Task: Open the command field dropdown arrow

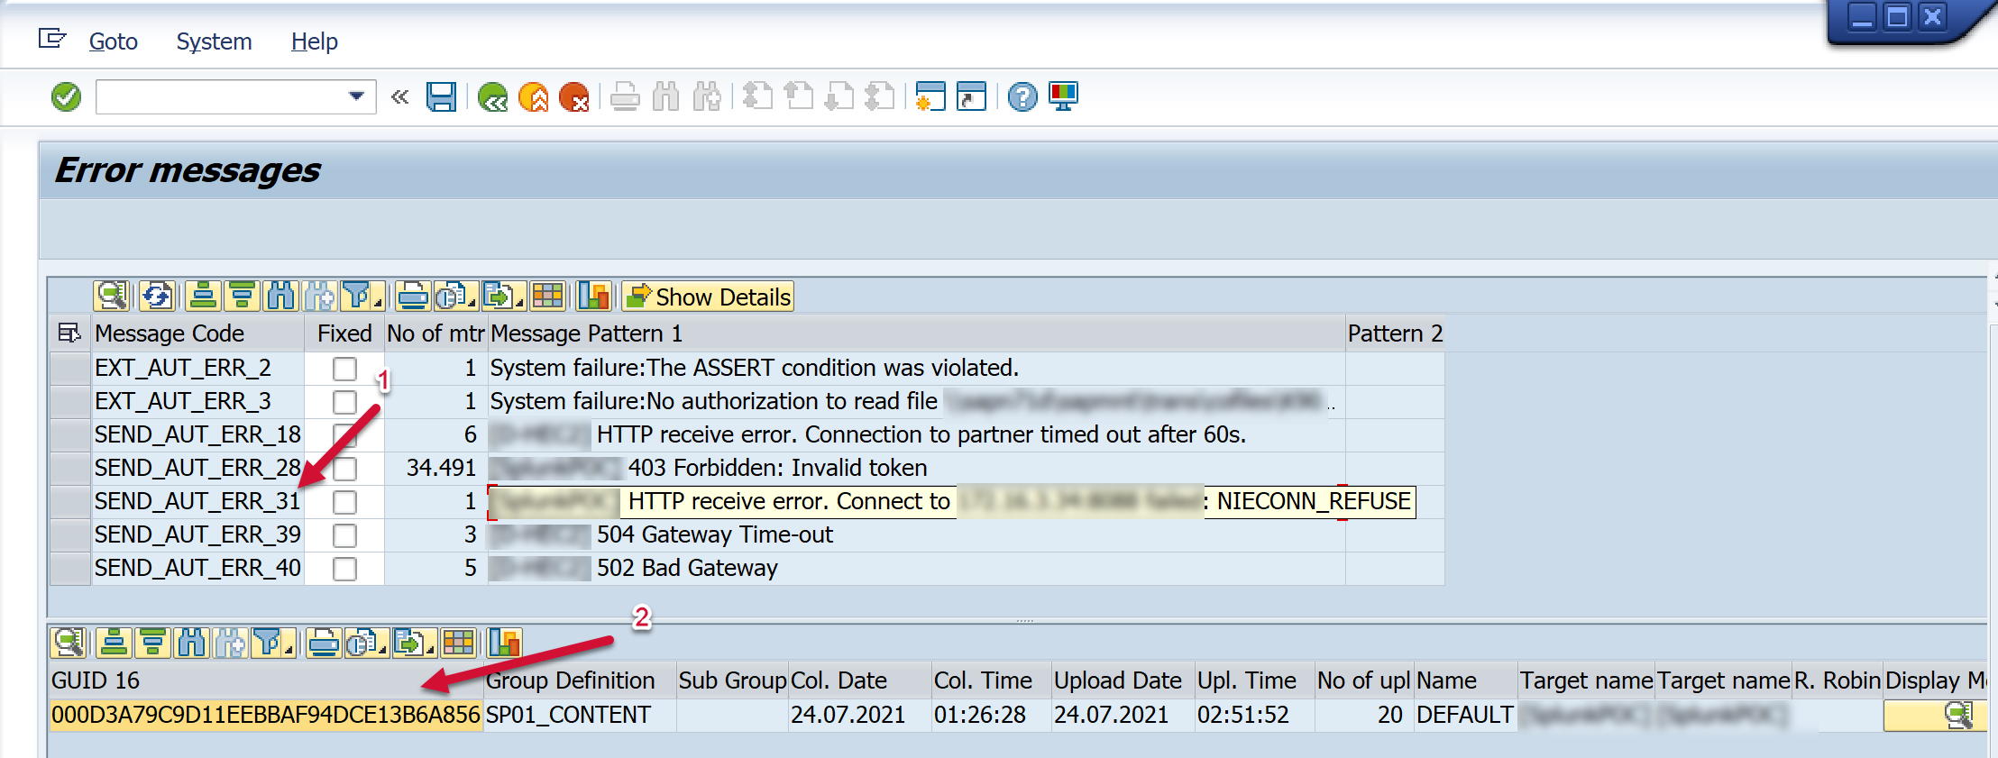Action: point(356,96)
